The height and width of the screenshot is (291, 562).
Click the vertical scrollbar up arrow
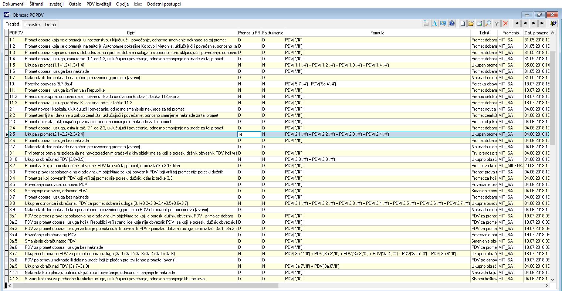click(x=552, y=33)
